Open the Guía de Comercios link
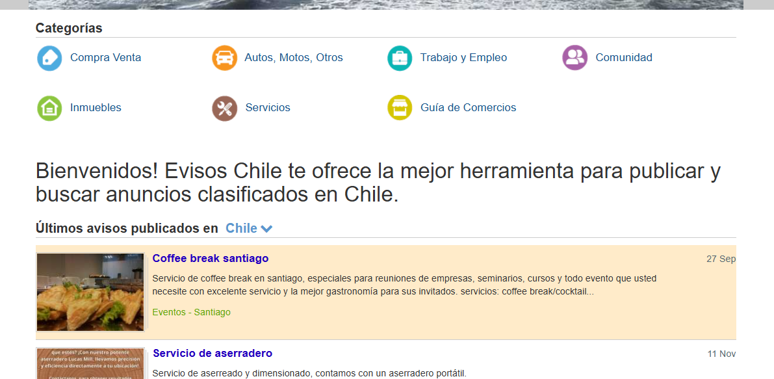Image resolution: width=774 pixels, height=379 pixels. tap(468, 108)
